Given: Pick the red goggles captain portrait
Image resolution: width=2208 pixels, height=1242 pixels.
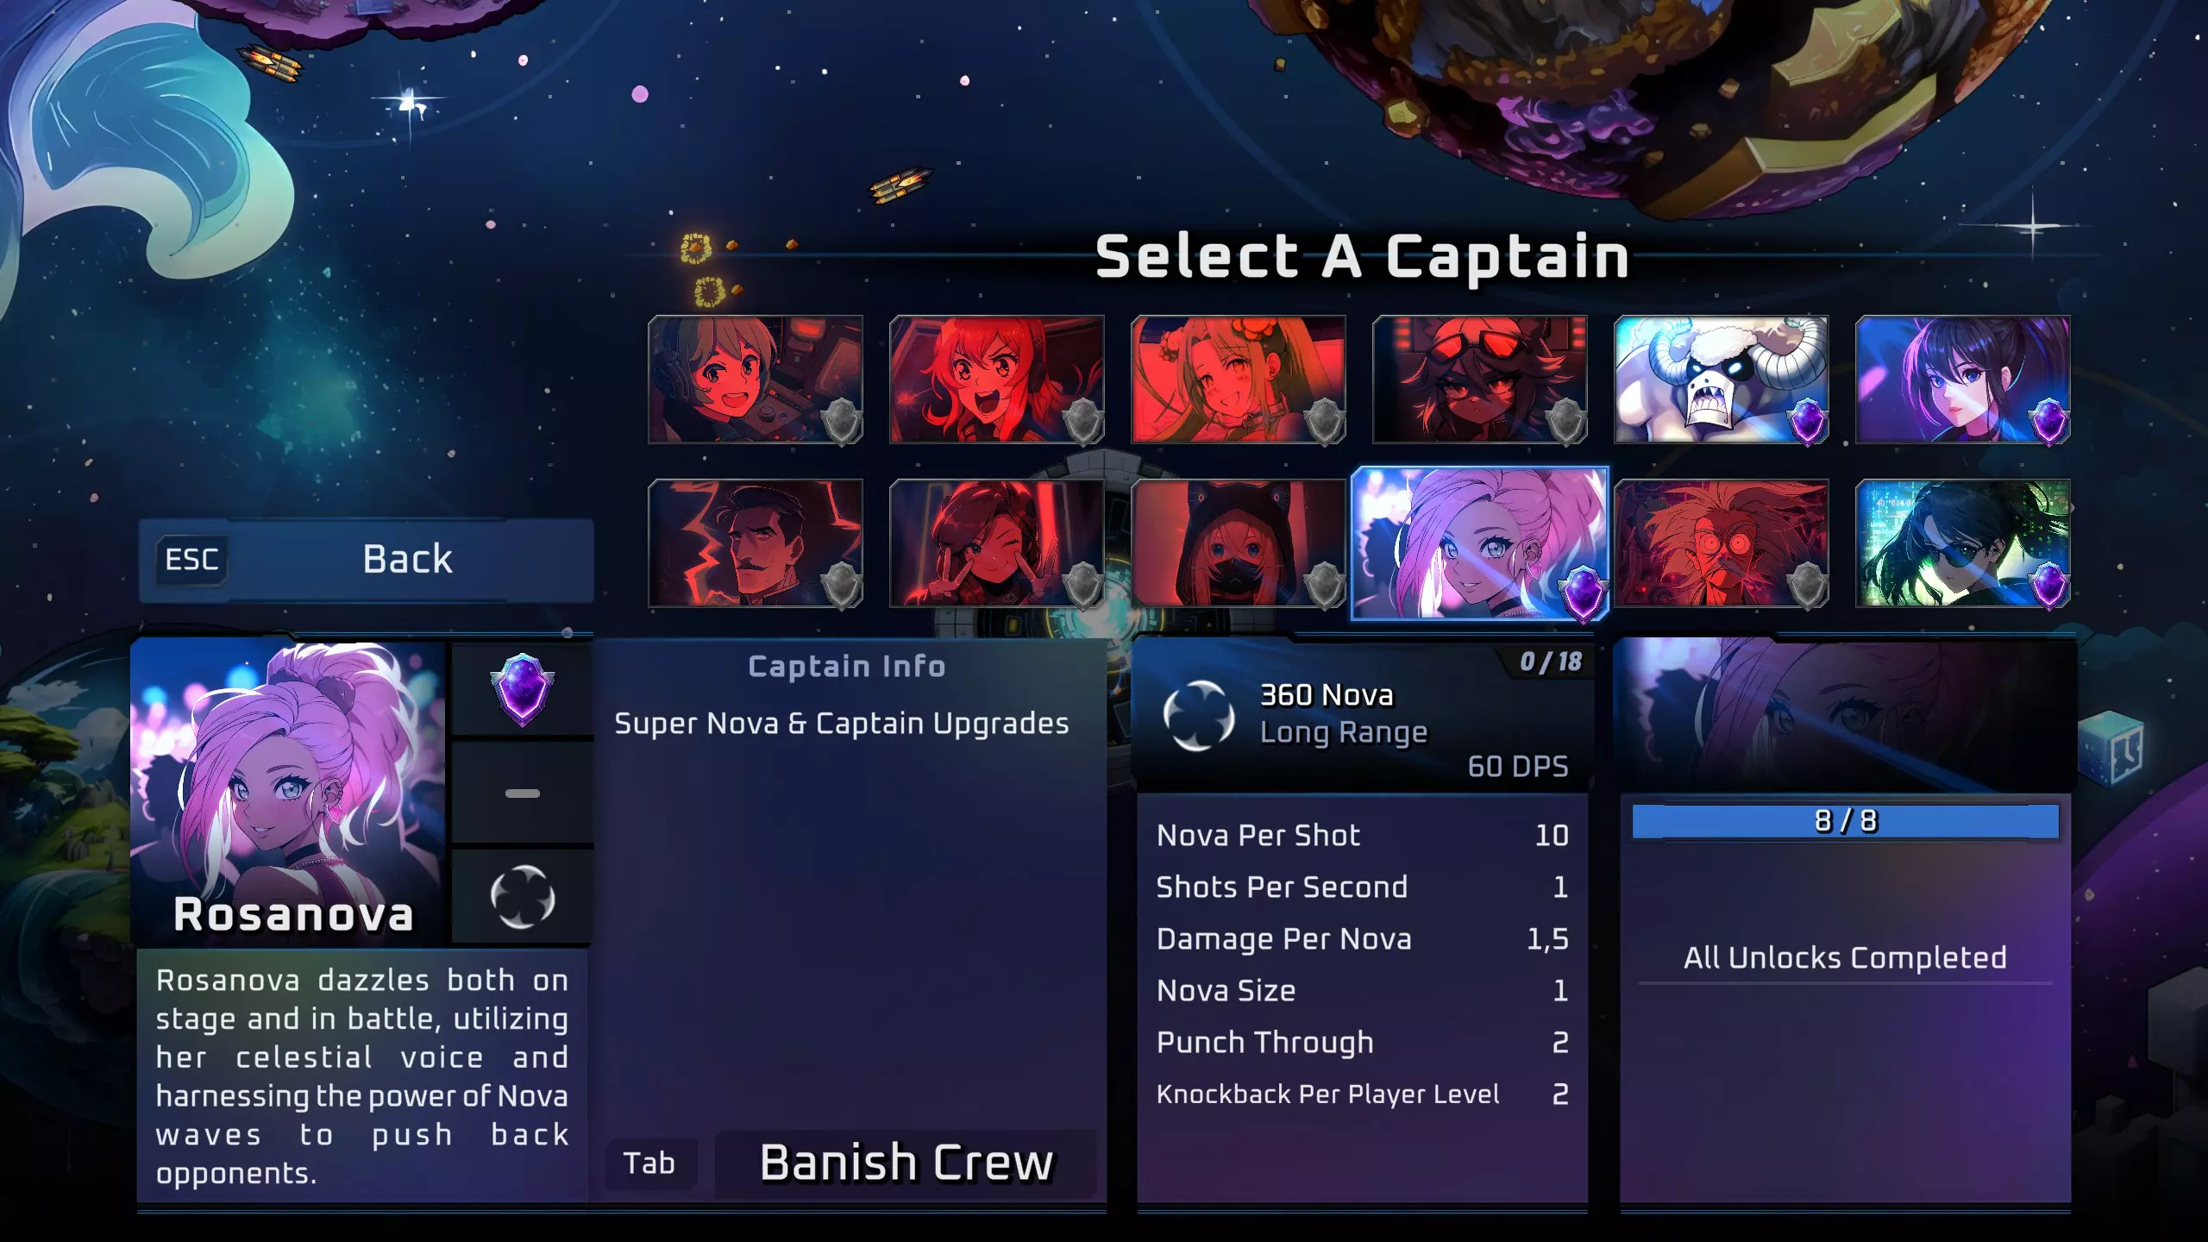Looking at the screenshot, I should pyautogui.click(x=1479, y=379).
